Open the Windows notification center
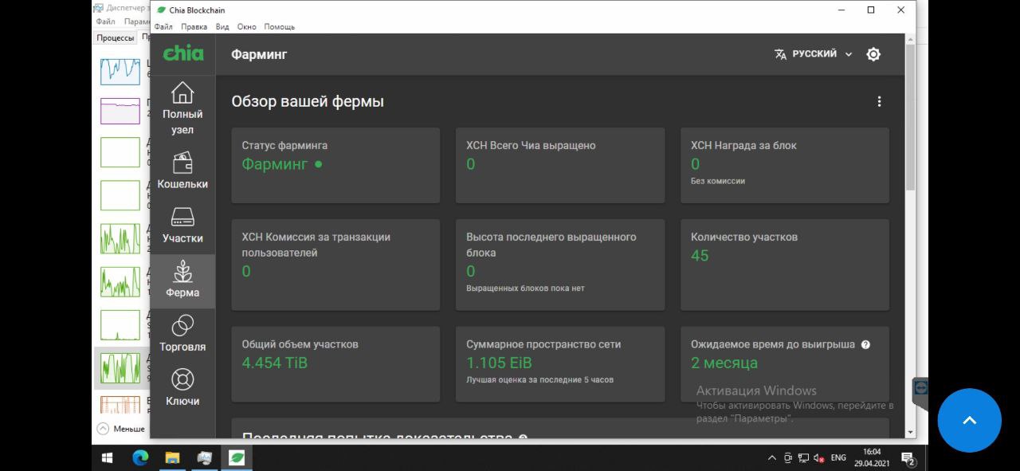The image size is (1020, 471). click(908, 458)
